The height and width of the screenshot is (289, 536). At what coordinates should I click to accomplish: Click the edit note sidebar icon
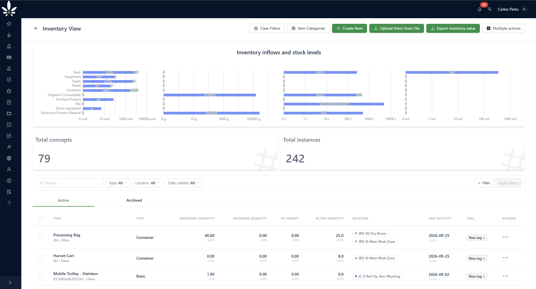9,136
